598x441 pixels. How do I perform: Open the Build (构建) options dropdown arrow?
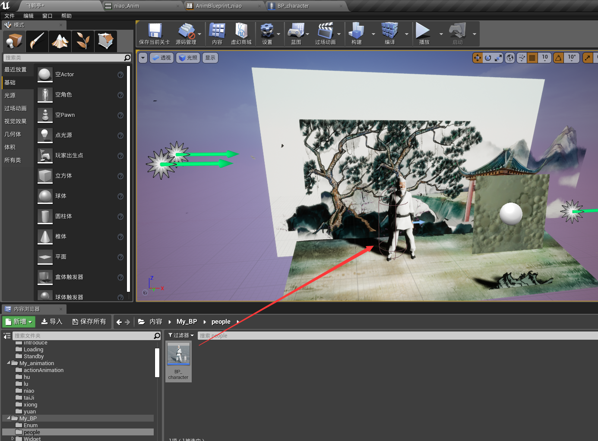click(373, 34)
